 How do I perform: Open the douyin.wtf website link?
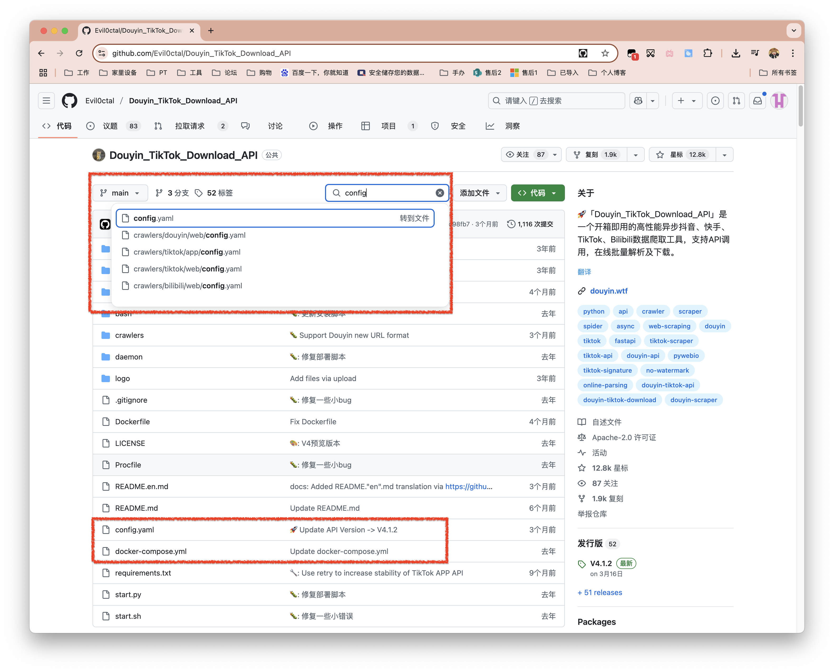click(608, 291)
